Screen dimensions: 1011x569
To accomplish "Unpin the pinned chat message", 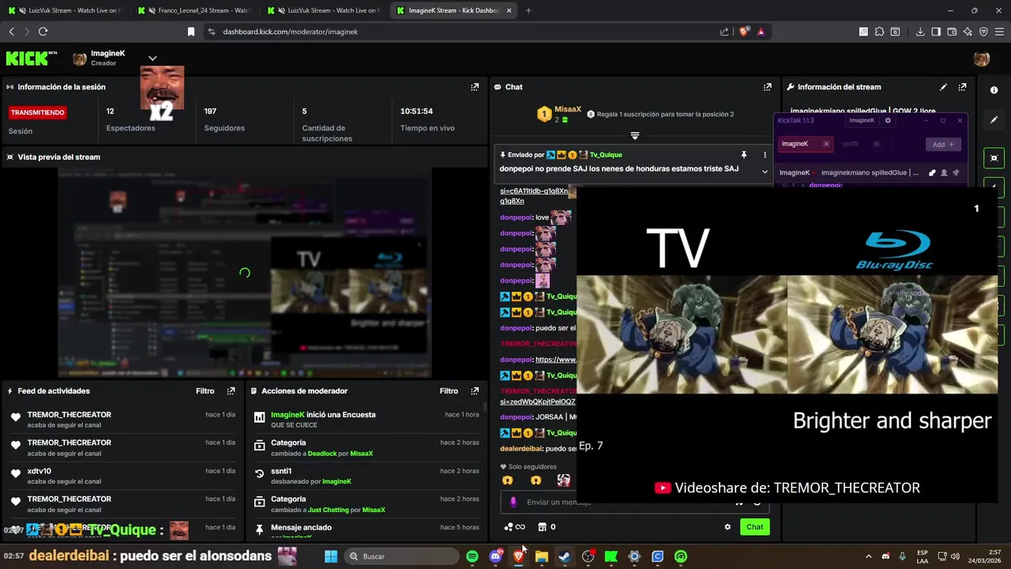I will (x=743, y=155).
